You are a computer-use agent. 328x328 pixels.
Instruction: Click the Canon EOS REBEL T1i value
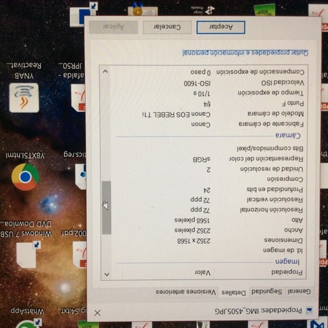(176, 114)
